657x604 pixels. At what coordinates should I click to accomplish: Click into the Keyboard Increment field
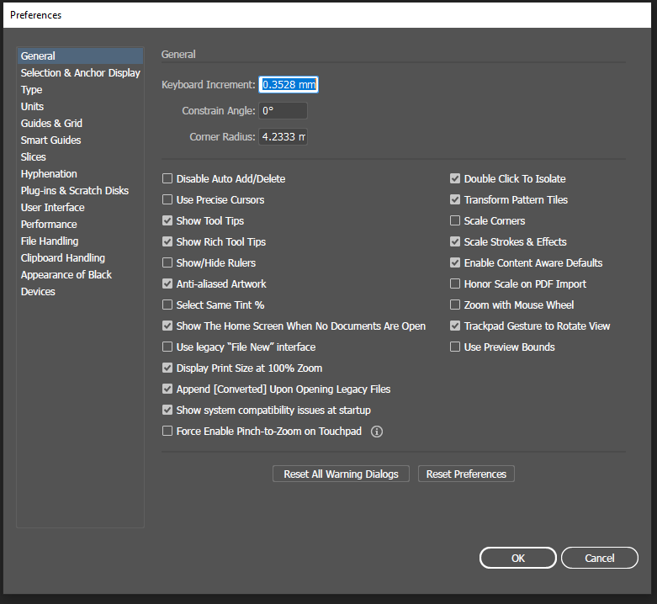tap(289, 85)
